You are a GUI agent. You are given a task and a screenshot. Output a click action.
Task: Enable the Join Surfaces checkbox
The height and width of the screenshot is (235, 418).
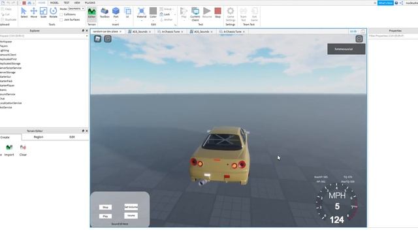click(x=61, y=20)
